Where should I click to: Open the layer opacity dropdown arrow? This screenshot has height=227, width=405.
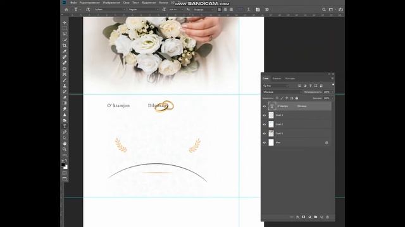tap(332, 92)
